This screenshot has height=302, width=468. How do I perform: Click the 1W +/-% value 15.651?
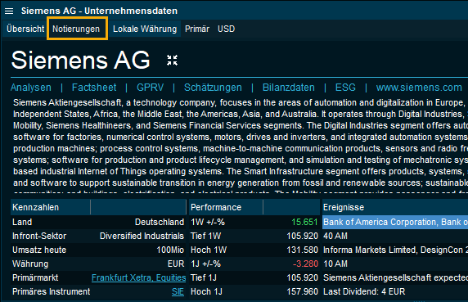coord(304,222)
